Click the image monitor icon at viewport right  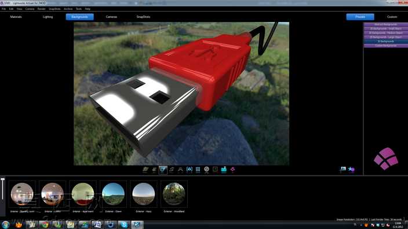click(x=343, y=169)
